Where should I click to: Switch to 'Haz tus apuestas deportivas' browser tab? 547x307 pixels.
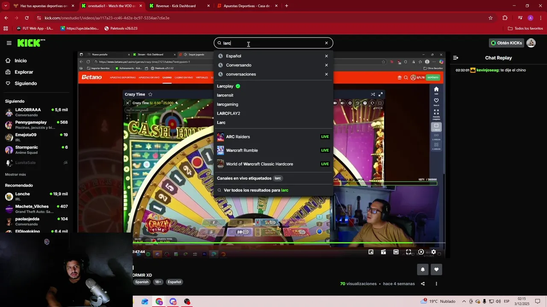pyautogui.click(x=44, y=6)
